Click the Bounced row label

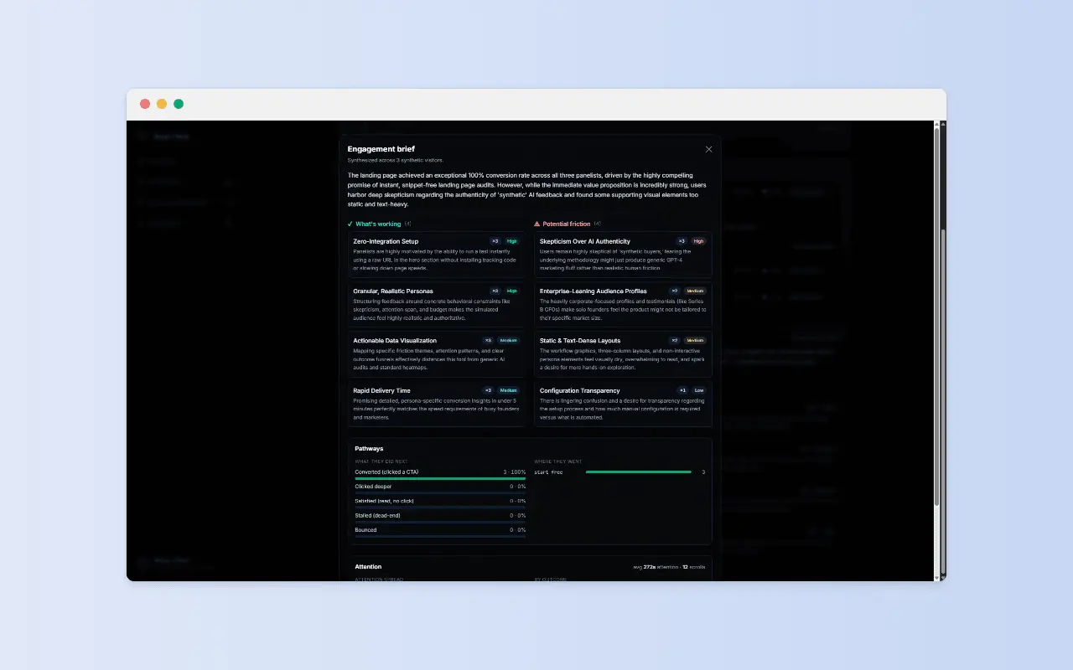pyautogui.click(x=365, y=530)
